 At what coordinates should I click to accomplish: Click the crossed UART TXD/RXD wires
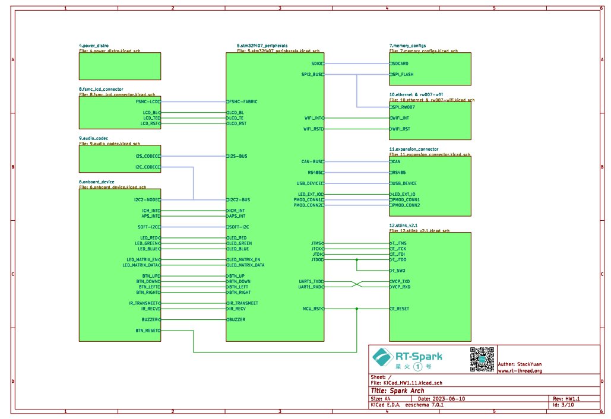pyautogui.click(x=356, y=284)
